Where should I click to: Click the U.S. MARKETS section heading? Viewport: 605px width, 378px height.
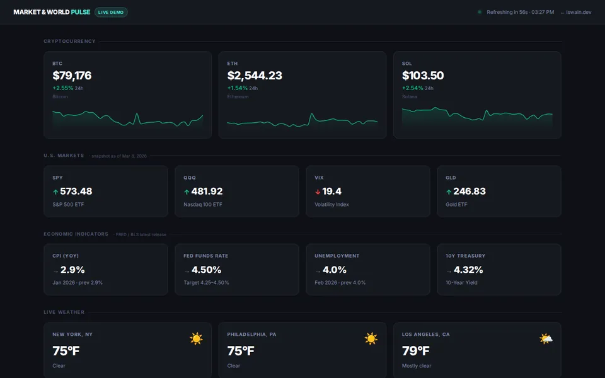(64, 156)
